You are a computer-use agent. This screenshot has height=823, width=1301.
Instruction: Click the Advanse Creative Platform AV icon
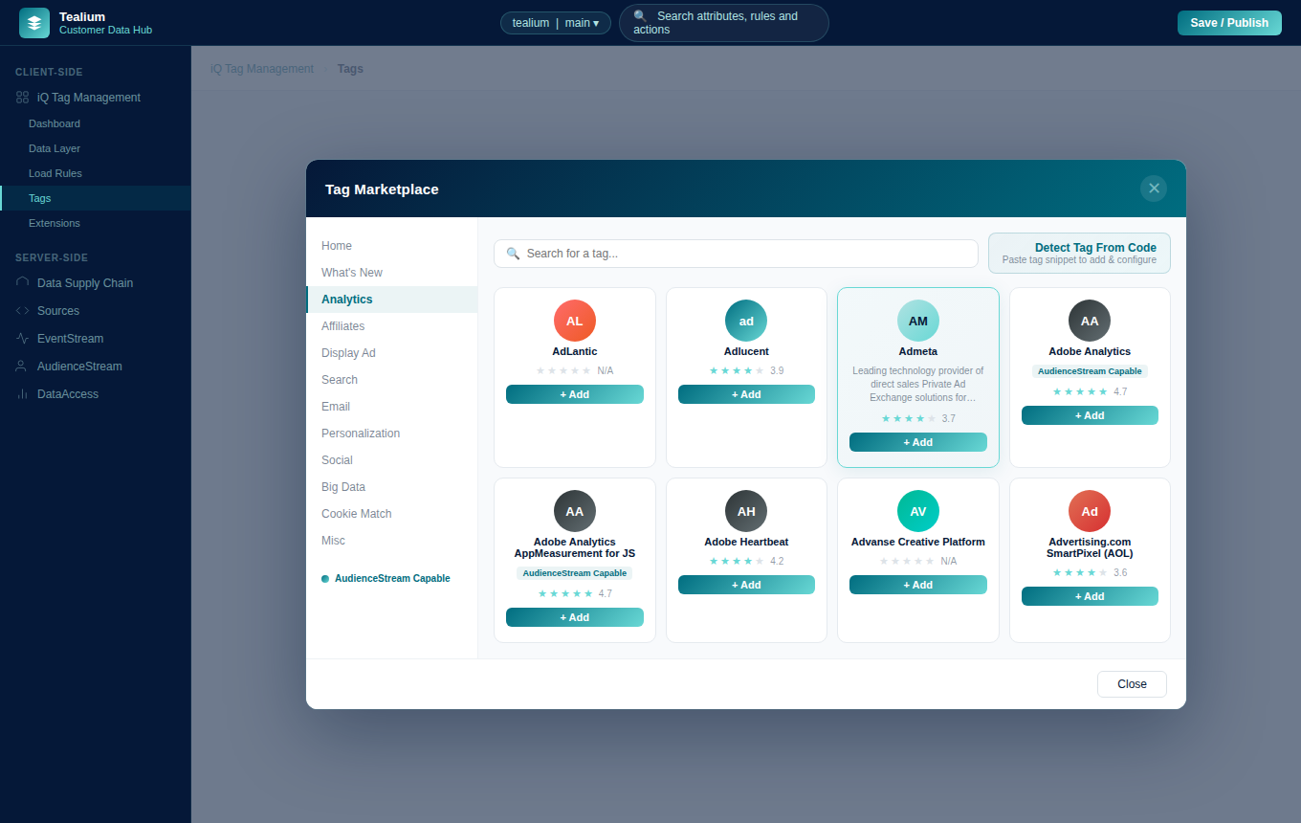pos(917,511)
